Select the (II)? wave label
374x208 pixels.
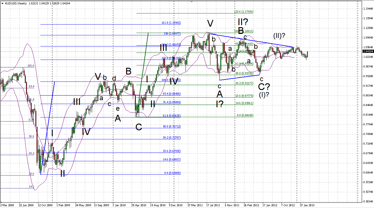point(279,36)
